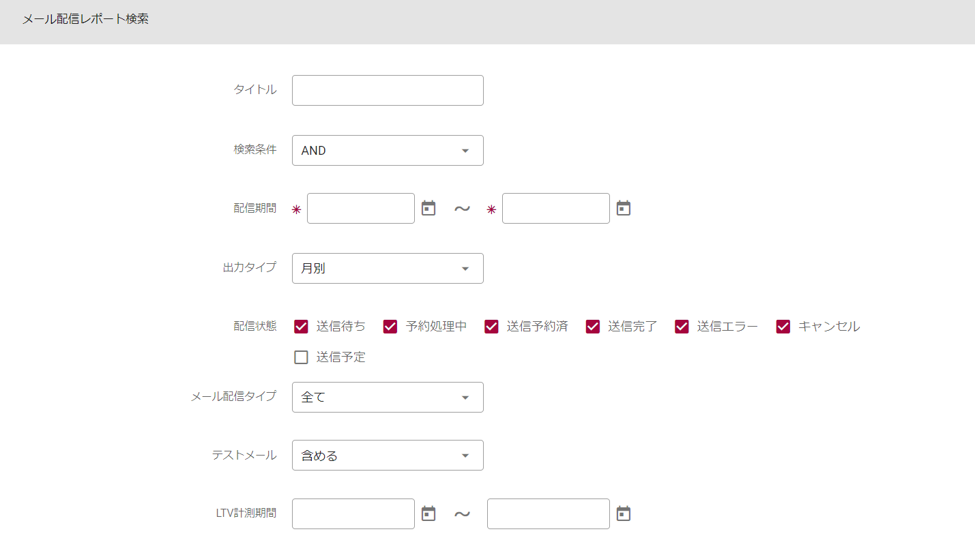This screenshot has height=551, width=975.
Task: Uncheck the 予約処理中 checkbox
Action: coord(390,327)
